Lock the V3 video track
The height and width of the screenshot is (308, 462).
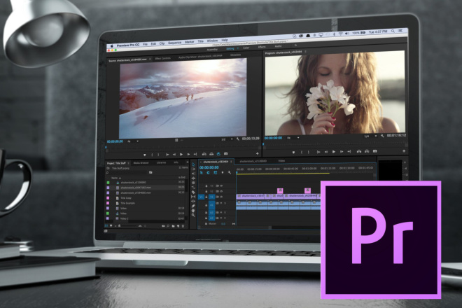tap(206, 186)
